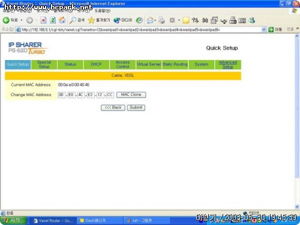
Task: Open the Status tab
Action: click(70, 65)
